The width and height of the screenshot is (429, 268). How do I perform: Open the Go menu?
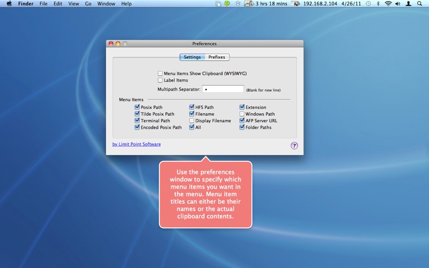(x=88, y=4)
